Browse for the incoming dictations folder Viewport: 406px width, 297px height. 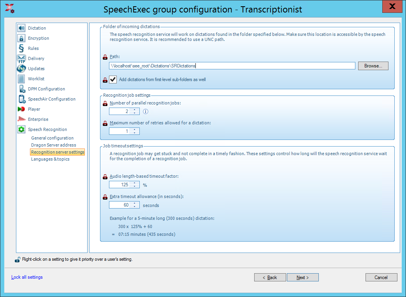(373, 66)
